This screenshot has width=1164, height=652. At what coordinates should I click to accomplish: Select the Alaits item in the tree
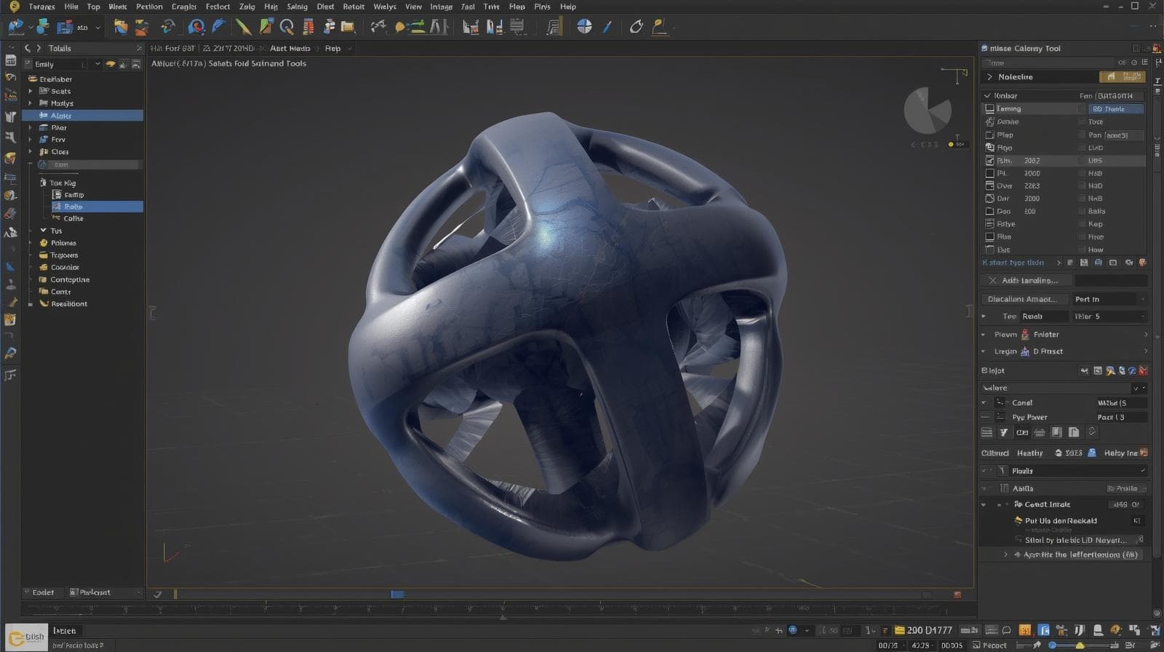pos(61,116)
